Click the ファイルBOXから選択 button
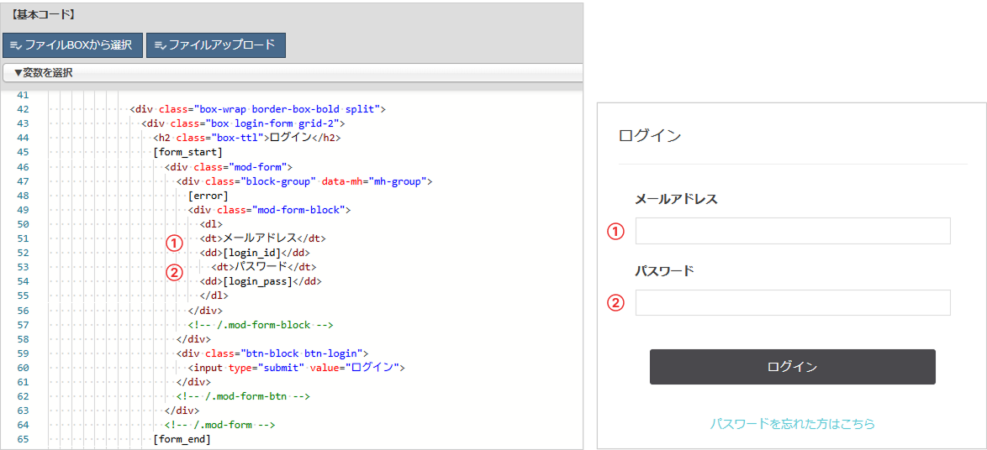This screenshot has height=450, width=987. point(72,45)
